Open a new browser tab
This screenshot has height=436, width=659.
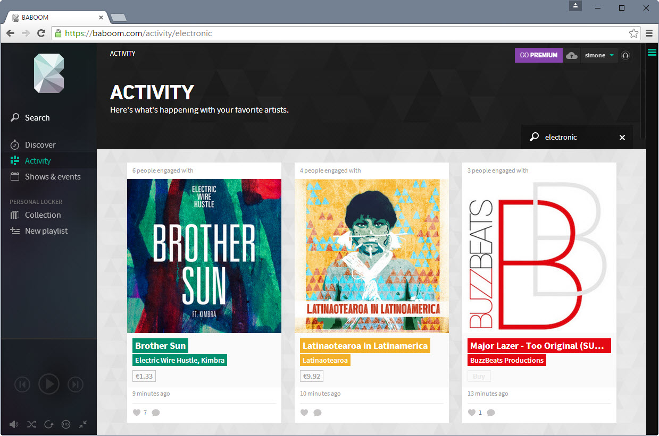118,18
